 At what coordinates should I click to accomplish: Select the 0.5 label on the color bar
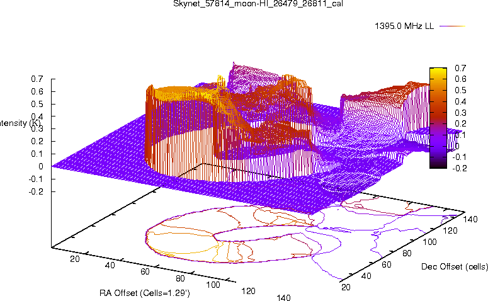[460, 90]
